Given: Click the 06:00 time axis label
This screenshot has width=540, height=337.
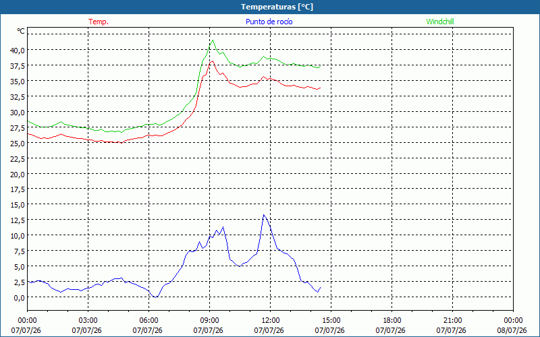Looking at the screenshot, I should 148,321.
